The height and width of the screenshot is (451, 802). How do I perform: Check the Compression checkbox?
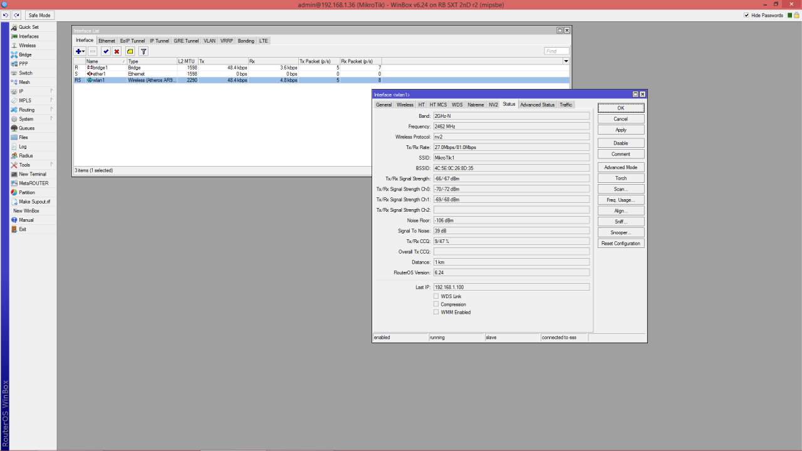click(x=436, y=304)
